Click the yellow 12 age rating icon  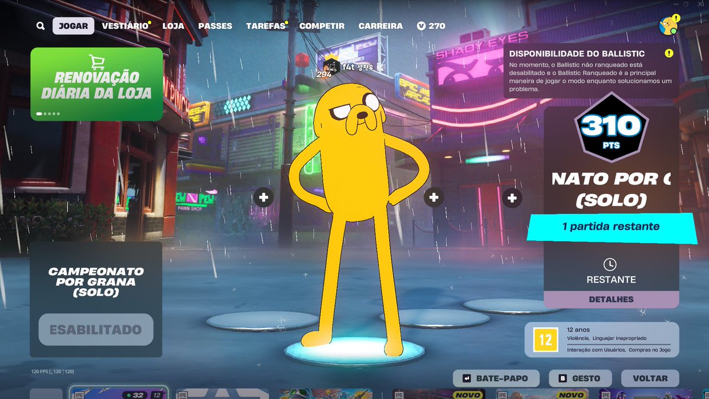[x=546, y=340]
